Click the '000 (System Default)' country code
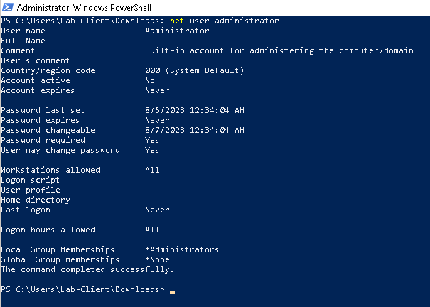The height and width of the screenshot is (307, 430). pos(195,71)
